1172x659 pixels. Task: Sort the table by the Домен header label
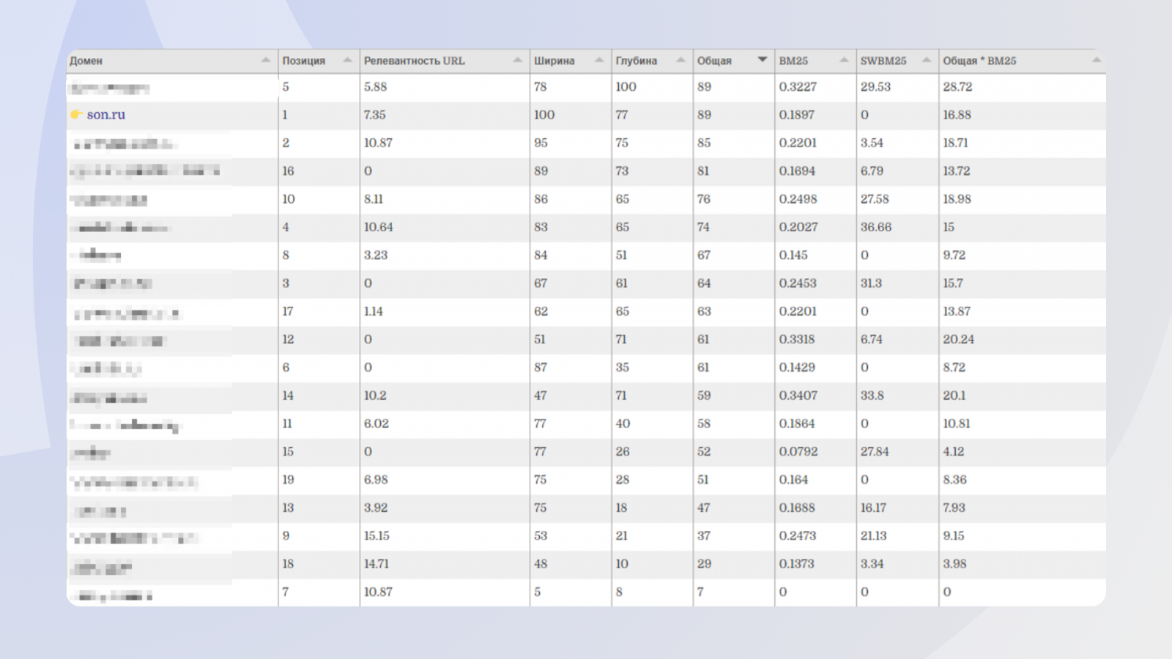click(x=86, y=61)
